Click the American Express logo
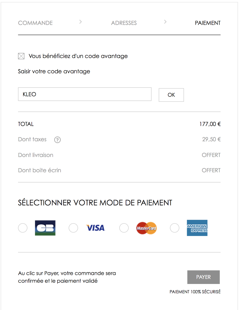Image resolution: width=245 pixels, height=310 pixels. point(197,228)
